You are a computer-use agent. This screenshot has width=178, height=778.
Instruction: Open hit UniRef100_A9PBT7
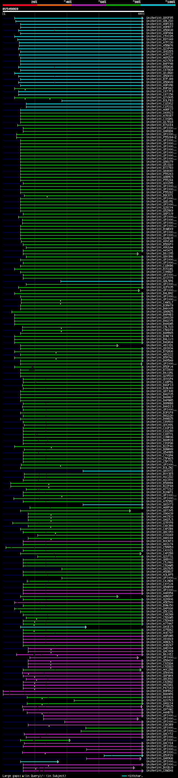click(160, 27)
